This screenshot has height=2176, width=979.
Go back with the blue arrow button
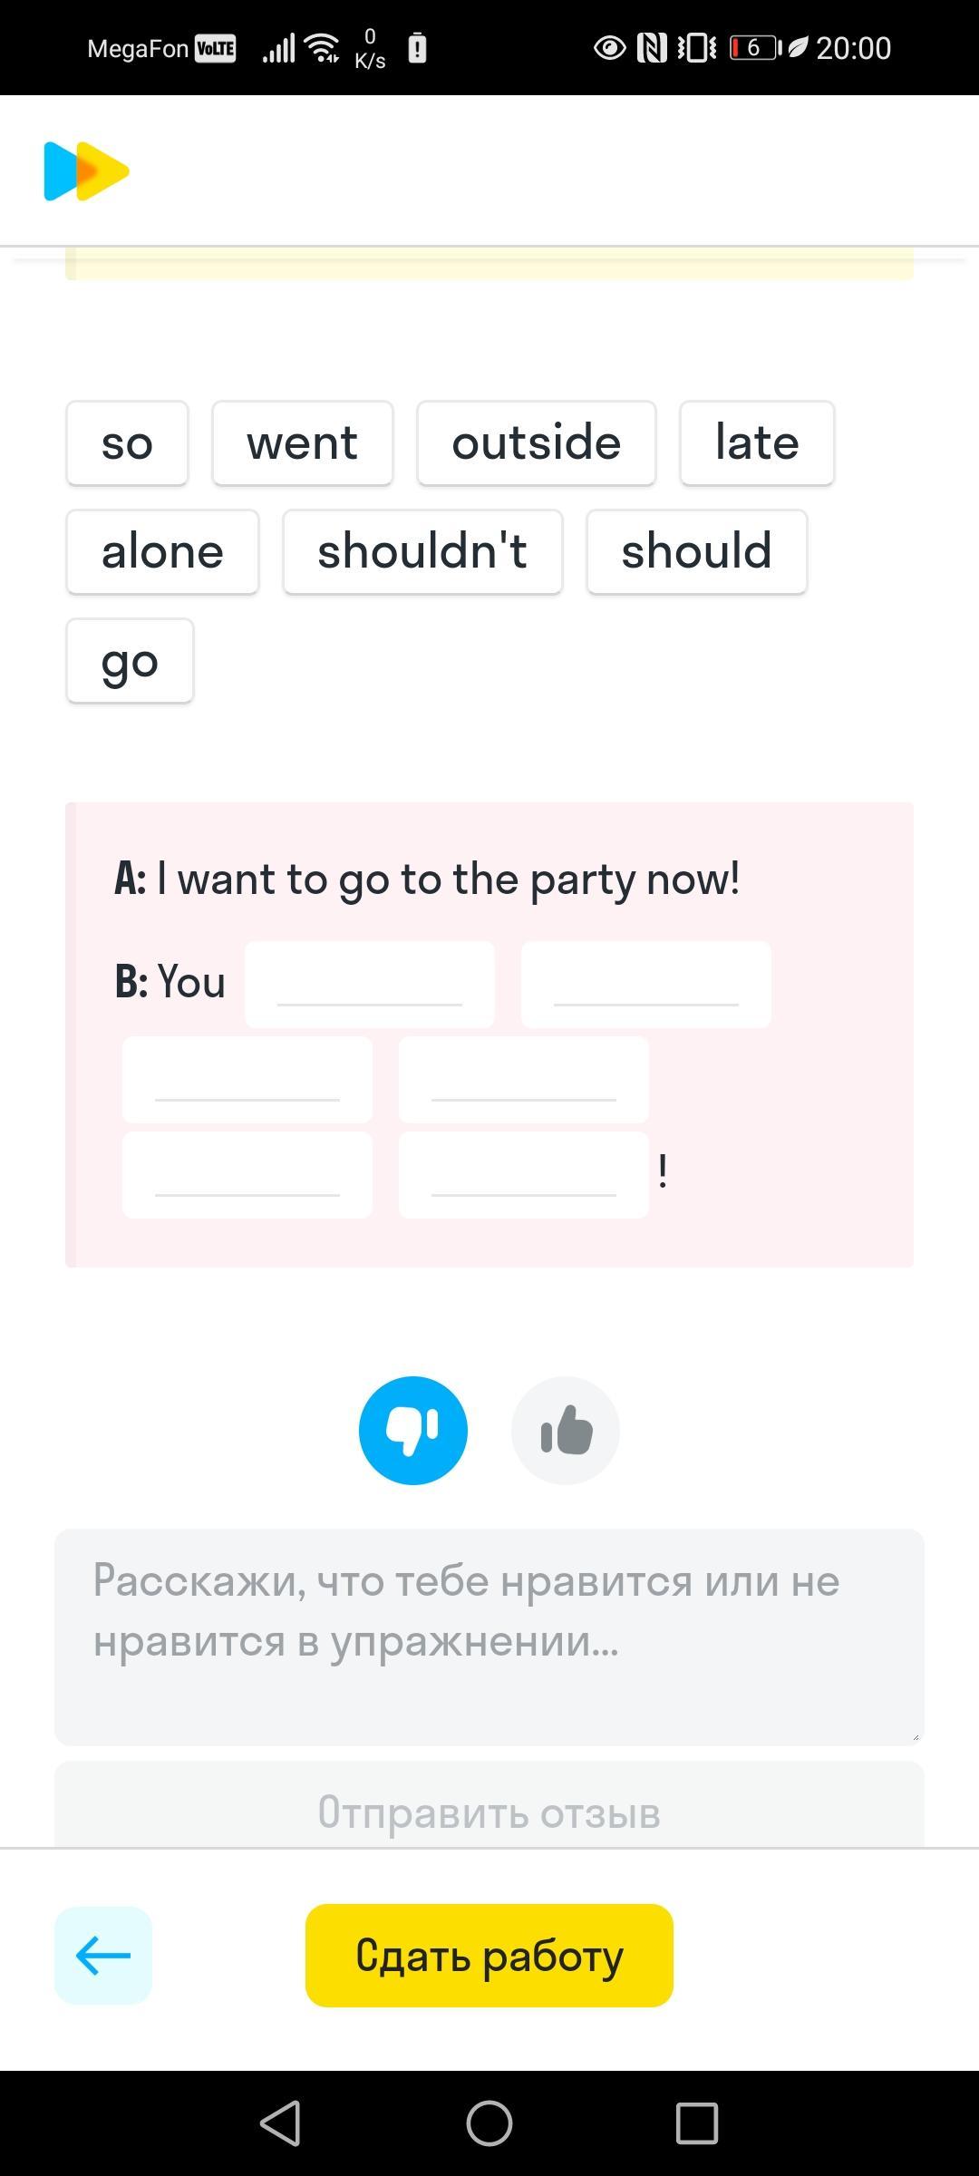pyautogui.click(x=103, y=1956)
